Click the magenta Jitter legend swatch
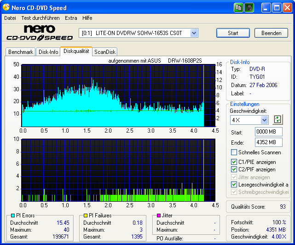295x245 pixels. 159,215
